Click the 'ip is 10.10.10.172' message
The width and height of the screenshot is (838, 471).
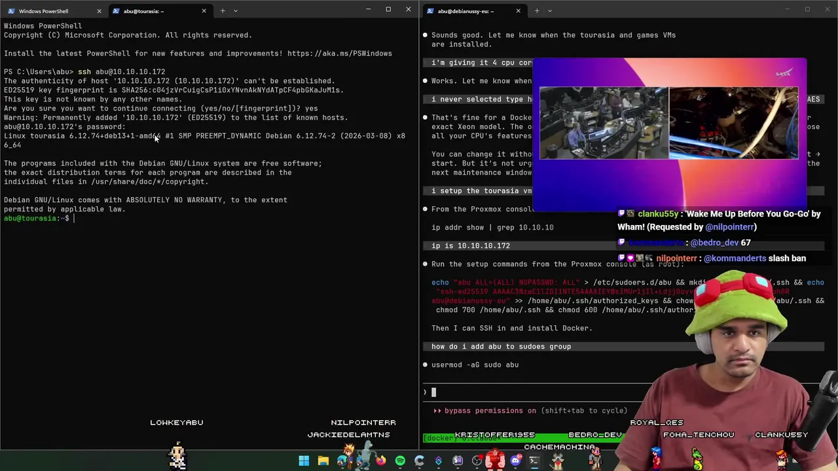coord(471,246)
